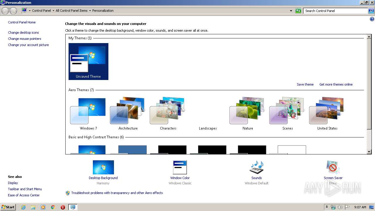Click the network tray icon
This screenshot has width=375, height=211.
tap(333, 207)
